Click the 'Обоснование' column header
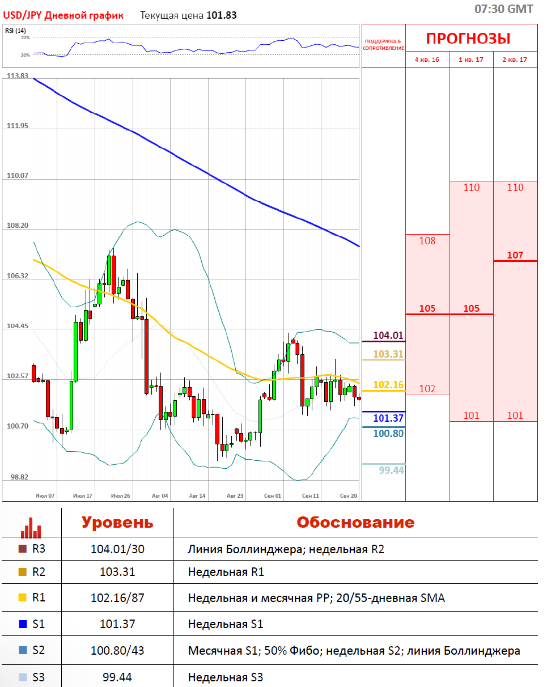 (355, 522)
